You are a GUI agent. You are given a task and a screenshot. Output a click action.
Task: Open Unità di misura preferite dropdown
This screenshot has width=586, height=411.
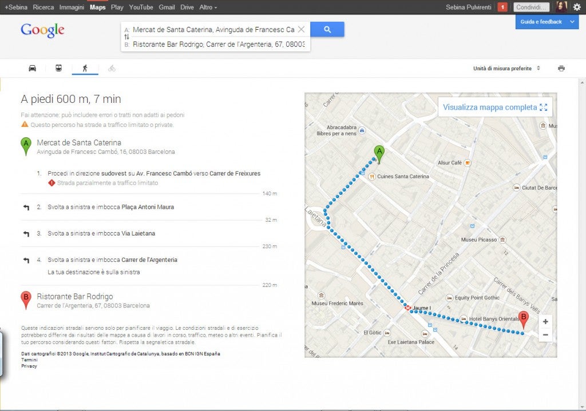click(x=506, y=69)
